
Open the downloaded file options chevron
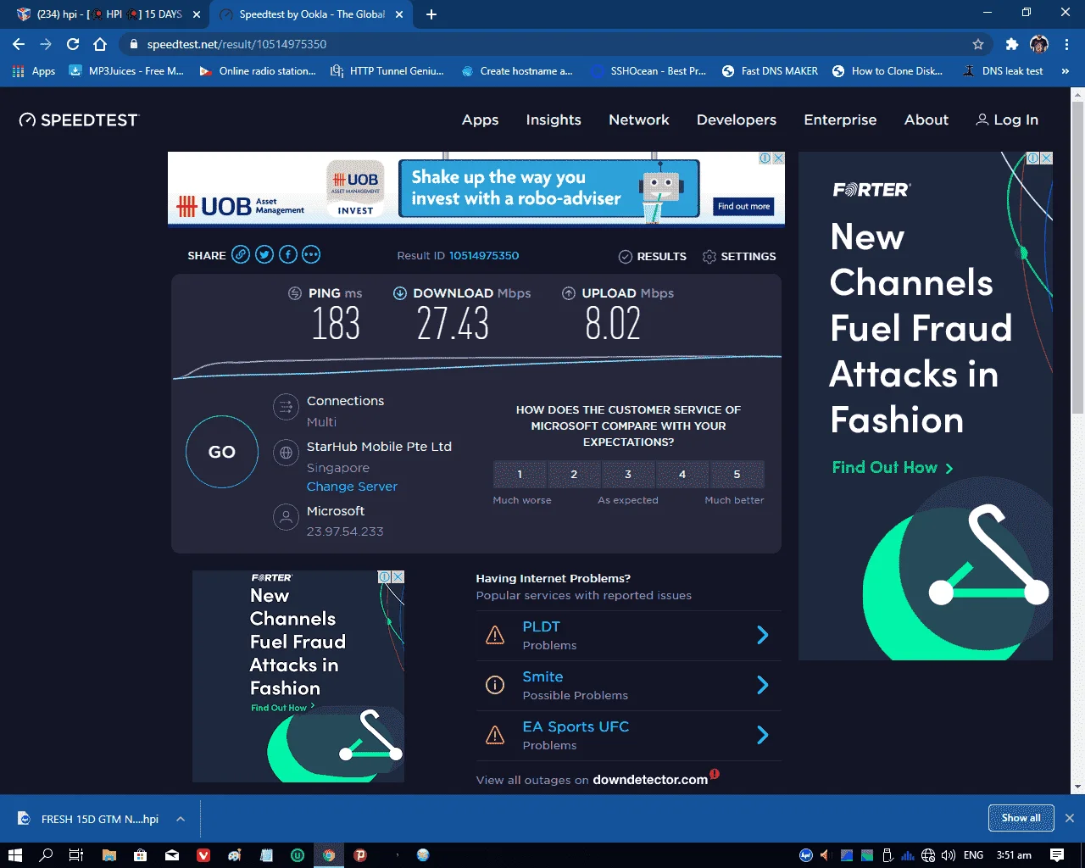[x=181, y=819]
